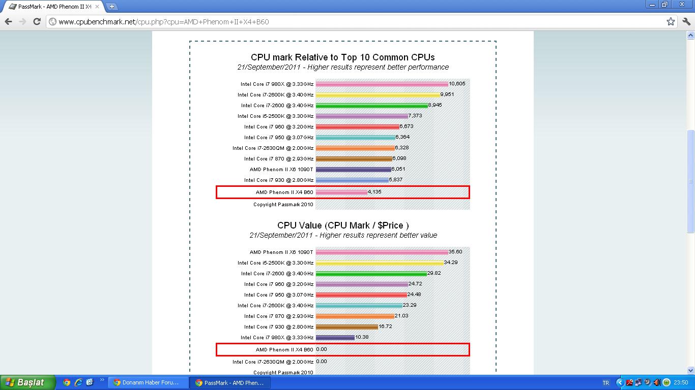Click the 23.29 value figure
Screen dimensions: 695x390
point(410,305)
